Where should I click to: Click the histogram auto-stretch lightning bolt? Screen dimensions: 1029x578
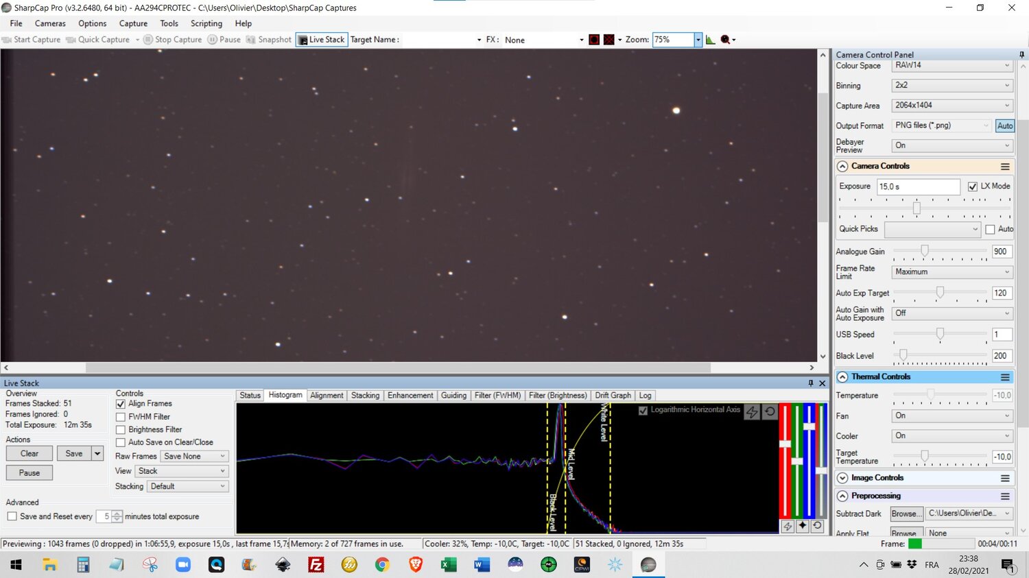coord(753,411)
